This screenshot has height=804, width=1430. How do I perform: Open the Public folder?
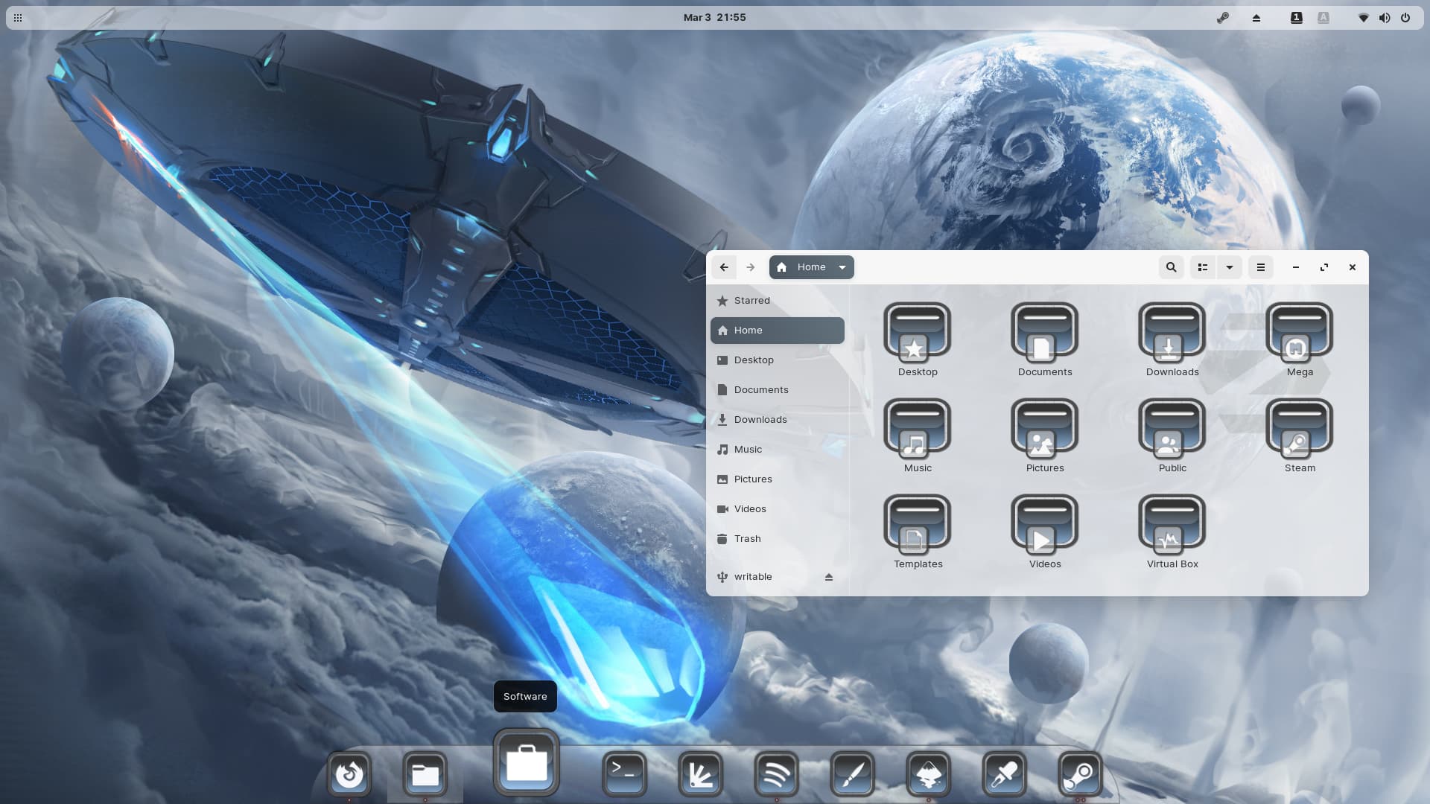(1172, 427)
